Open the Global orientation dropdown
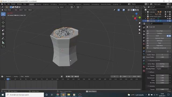The width and height of the screenshot is (172, 97). click(62, 7)
